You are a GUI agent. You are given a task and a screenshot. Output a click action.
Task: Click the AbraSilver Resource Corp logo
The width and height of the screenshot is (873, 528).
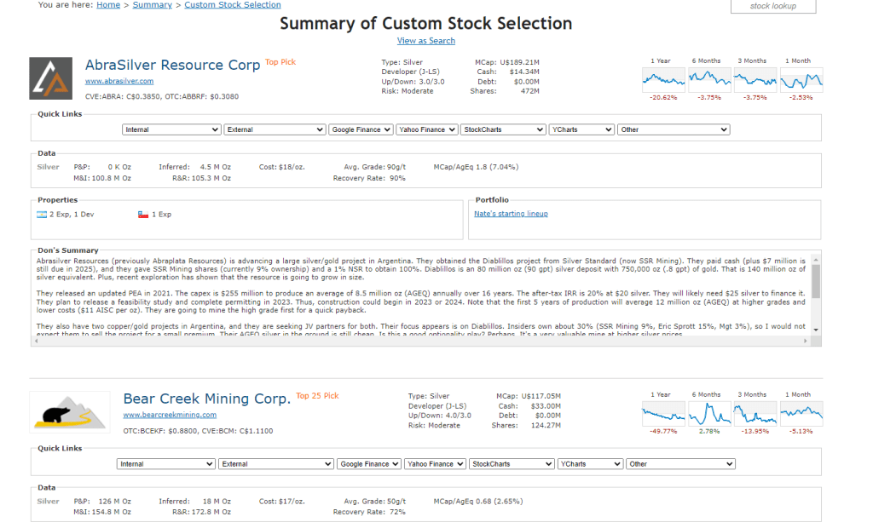tap(50, 78)
